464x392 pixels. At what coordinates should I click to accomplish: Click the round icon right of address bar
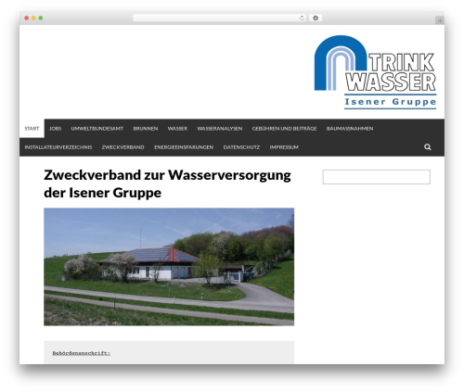(x=316, y=19)
